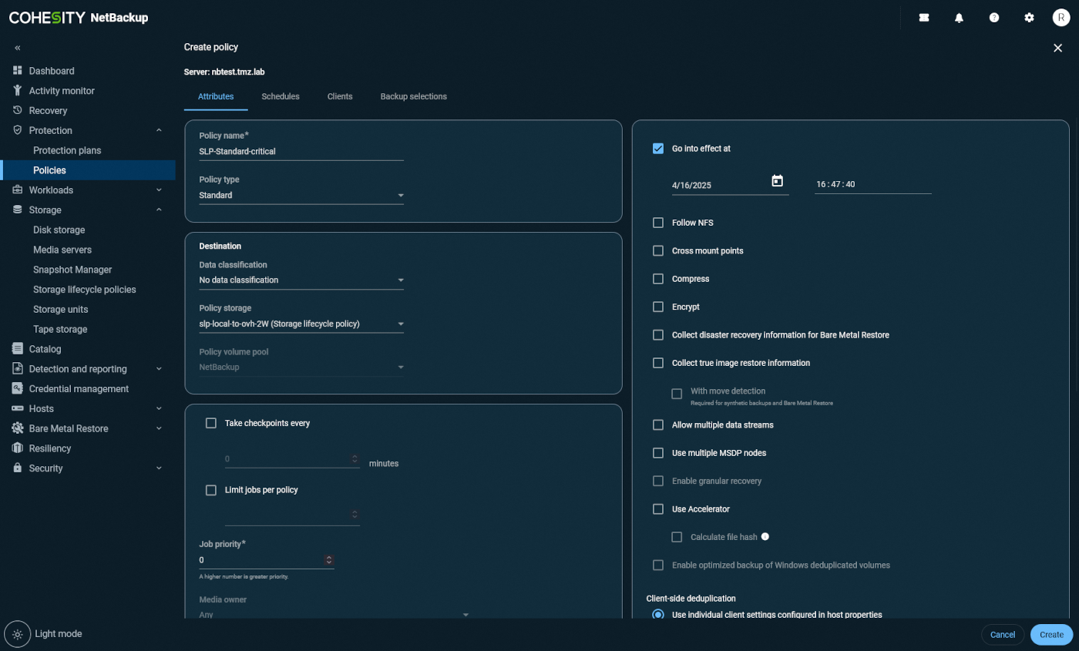Open the Policy type dropdown
The height and width of the screenshot is (651, 1079).
(x=301, y=196)
